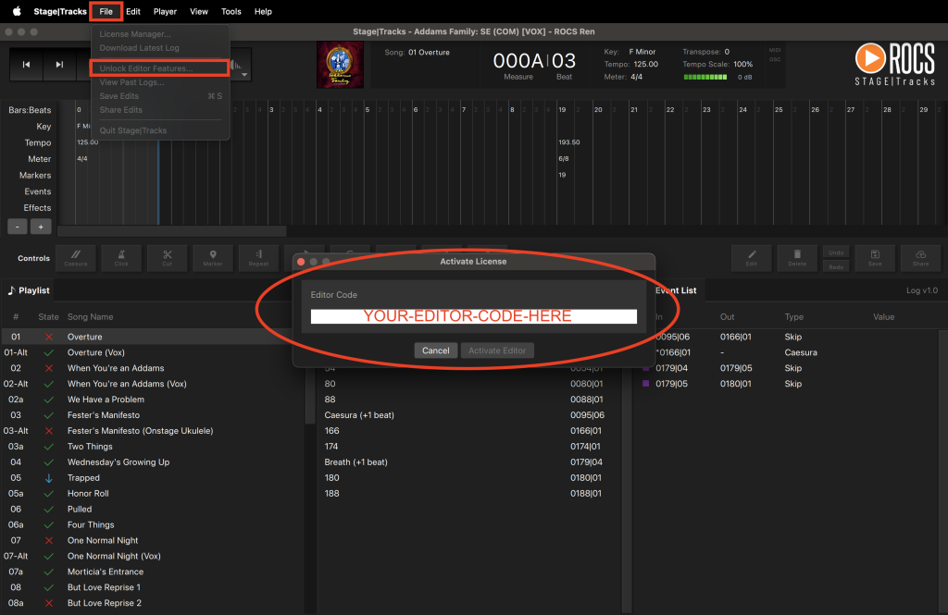Choose Unlock Editor Features menu item
The width and height of the screenshot is (948, 615).
(159, 68)
